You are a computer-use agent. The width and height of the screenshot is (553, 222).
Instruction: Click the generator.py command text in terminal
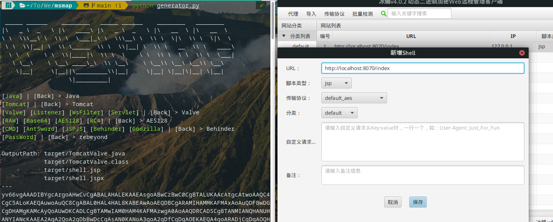tap(178, 6)
